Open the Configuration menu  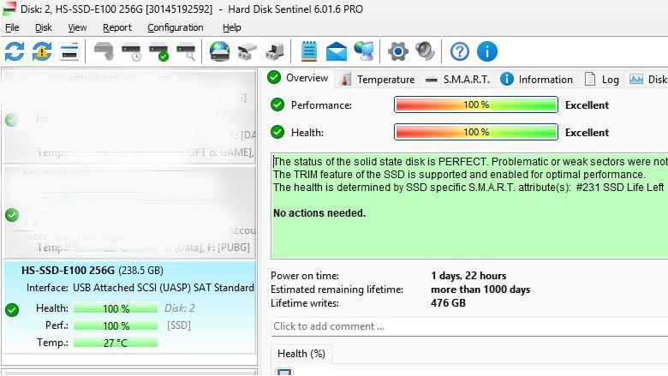pos(175,27)
